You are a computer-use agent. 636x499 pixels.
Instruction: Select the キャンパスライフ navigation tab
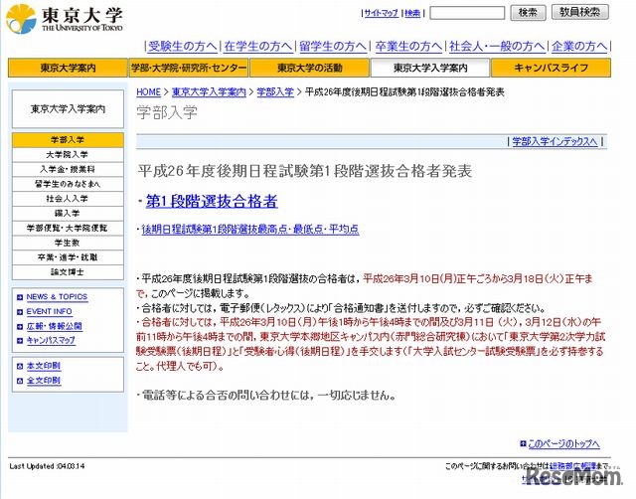(x=551, y=68)
